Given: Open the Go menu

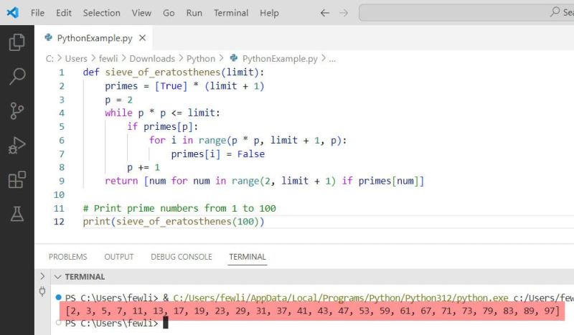Looking at the screenshot, I should (169, 13).
